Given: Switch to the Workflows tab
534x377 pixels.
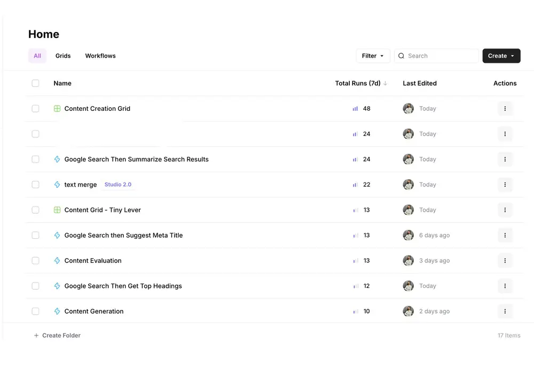Looking at the screenshot, I should click(x=100, y=56).
